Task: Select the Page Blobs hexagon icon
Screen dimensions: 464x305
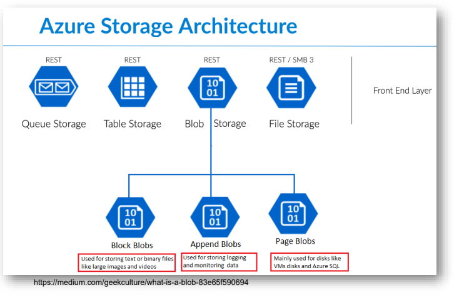Action: tap(293, 214)
